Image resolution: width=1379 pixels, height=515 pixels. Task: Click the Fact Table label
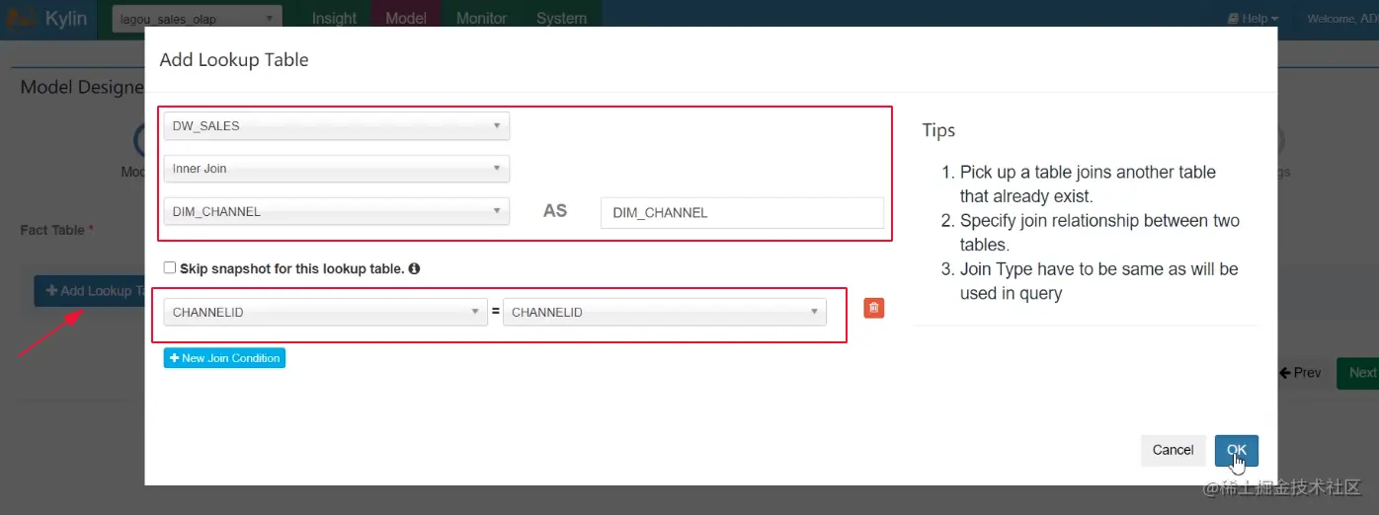[56, 230]
